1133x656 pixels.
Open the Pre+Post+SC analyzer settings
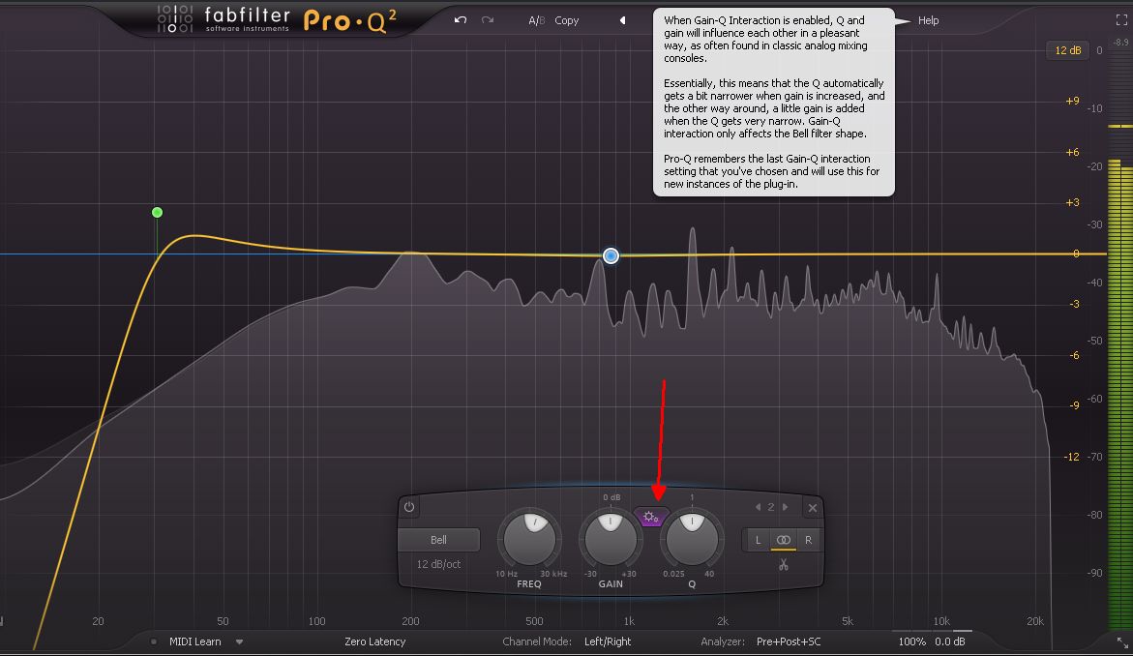click(x=789, y=641)
